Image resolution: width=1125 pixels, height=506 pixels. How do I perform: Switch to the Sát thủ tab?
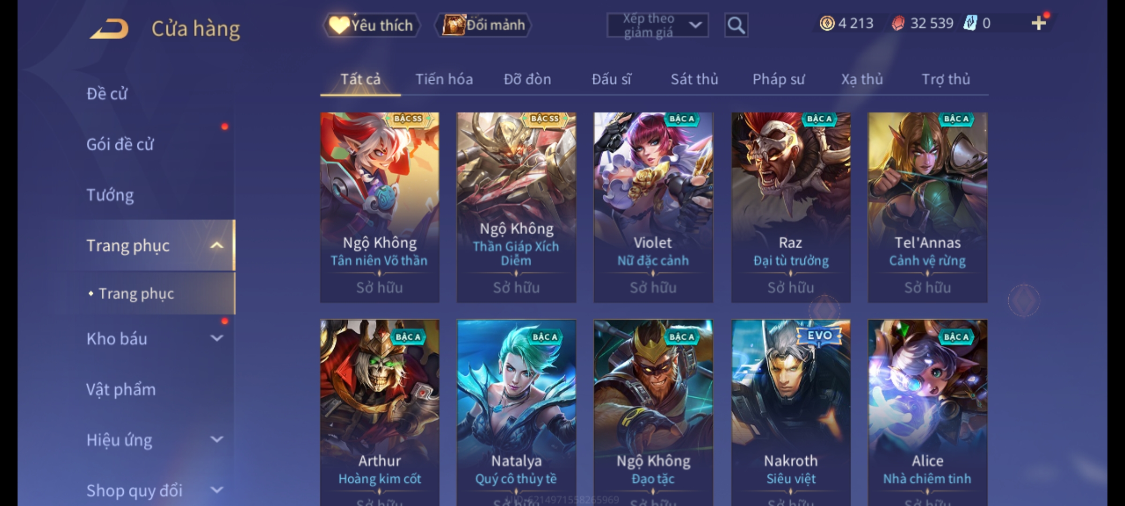click(694, 80)
